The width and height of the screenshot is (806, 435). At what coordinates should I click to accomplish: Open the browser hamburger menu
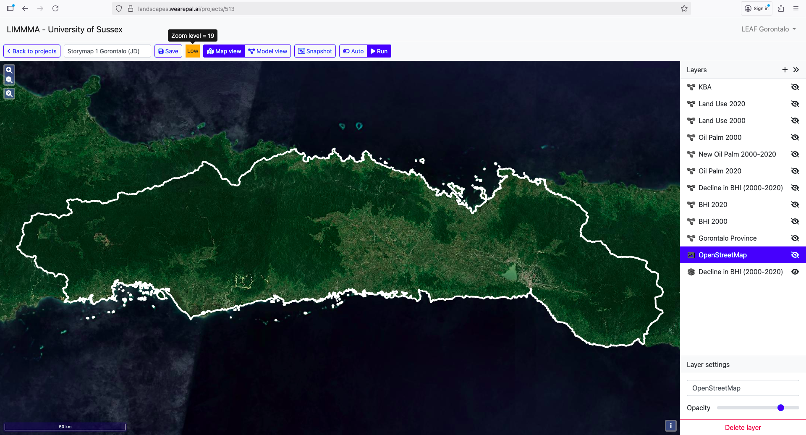[x=796, y=8]
